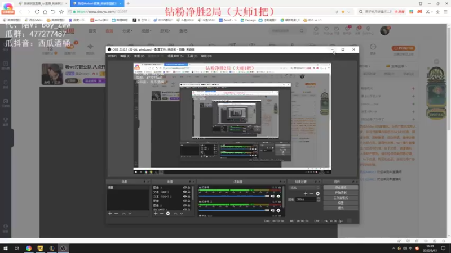Move scene down in the 场景 panel
Viewport: 451px width, 253px height.
pos(130,214)
